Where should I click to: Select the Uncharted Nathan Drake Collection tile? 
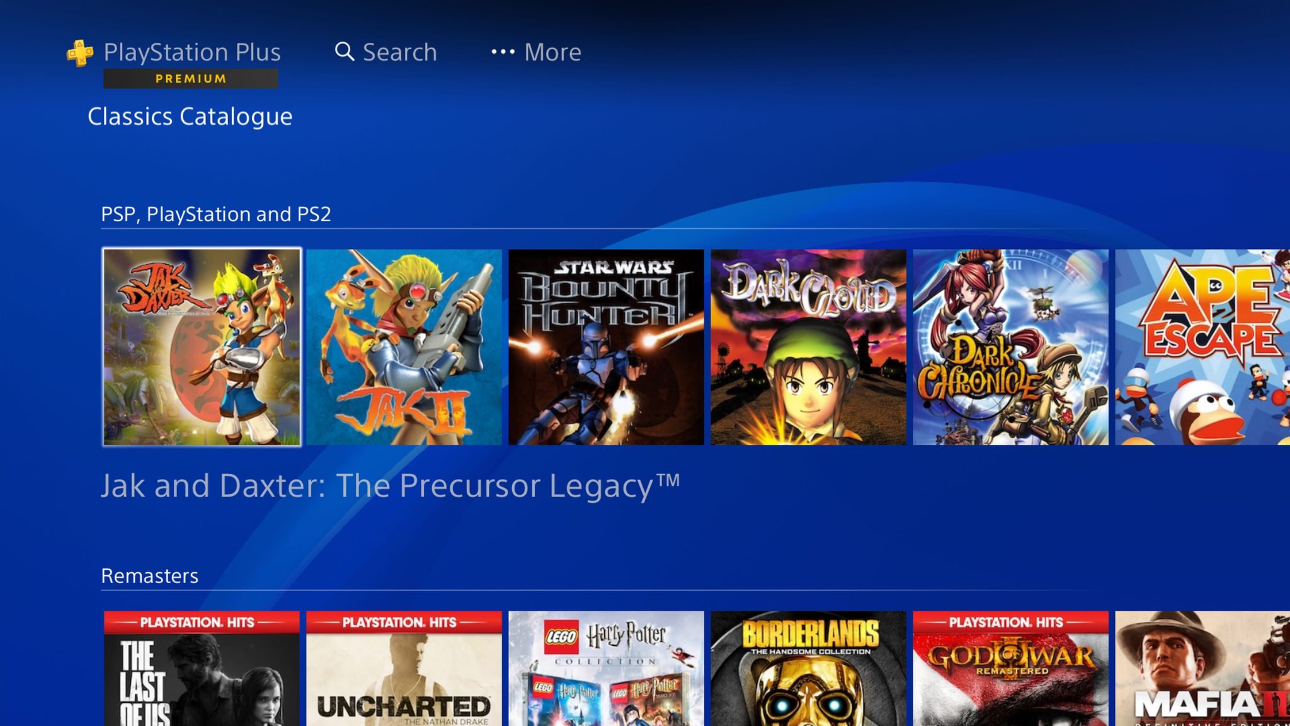pyautogui.click(x=404, y=669)
